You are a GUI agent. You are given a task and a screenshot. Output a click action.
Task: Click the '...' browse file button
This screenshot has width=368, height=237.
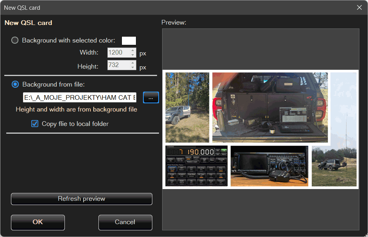[151, 97]
